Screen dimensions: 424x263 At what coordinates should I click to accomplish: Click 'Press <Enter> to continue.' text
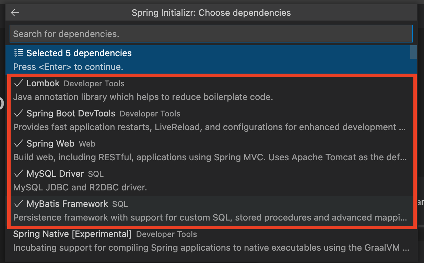point(68,67)
